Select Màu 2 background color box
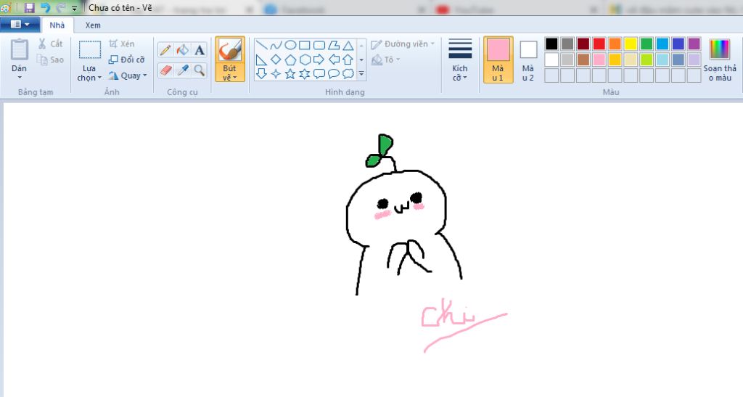Screen dimensions: 743x397 click(528, 60)
